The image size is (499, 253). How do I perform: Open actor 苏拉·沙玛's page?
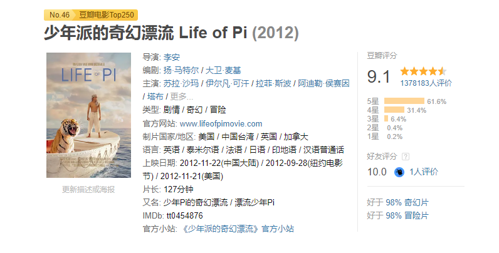(181, 83)
